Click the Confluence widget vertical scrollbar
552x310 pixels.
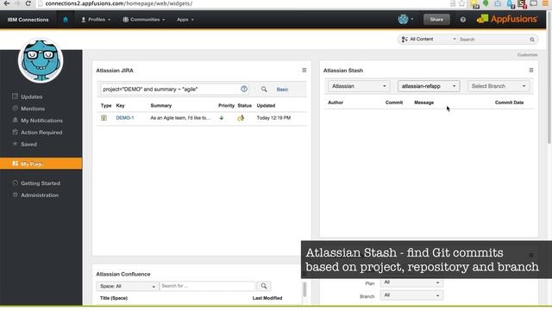pyautogui.click(x=304, y=289)
